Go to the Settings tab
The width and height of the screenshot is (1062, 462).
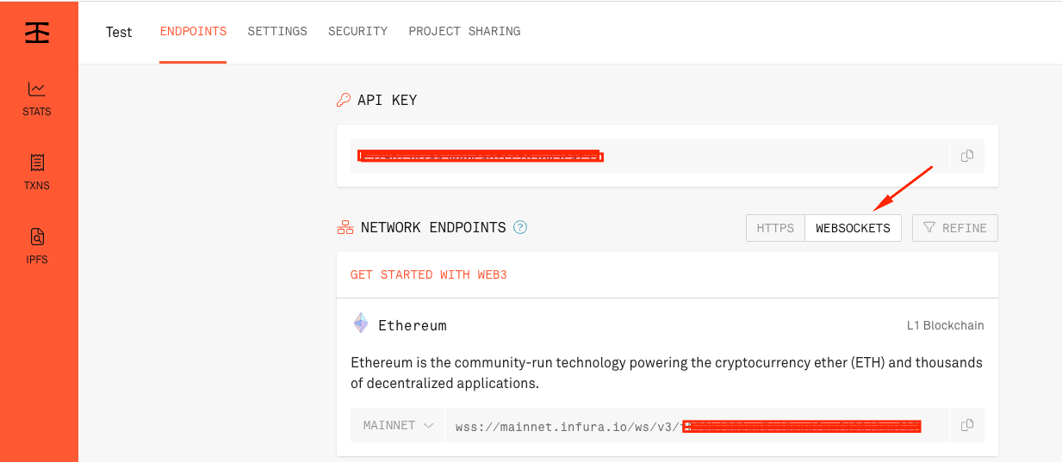pyautogui.click(x=277, y=31)
